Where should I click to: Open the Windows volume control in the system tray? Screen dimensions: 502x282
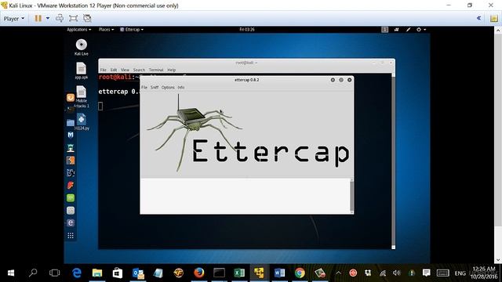(x=397, y=273)
